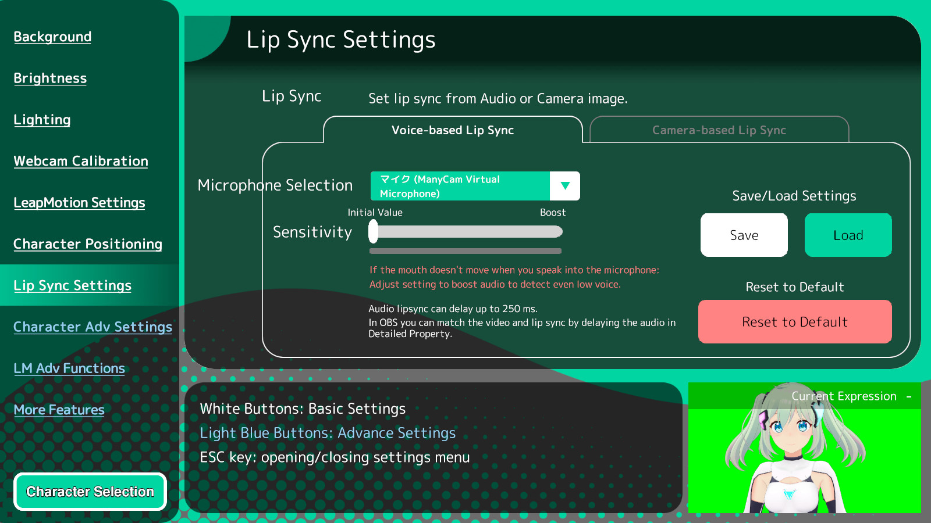Switch to the Camera-based Lip Sync tab

coord(719,130)
